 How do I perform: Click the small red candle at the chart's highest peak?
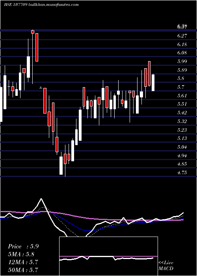tap(33, 32)
